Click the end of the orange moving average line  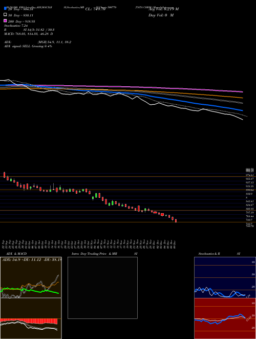(x=242, y=98)
